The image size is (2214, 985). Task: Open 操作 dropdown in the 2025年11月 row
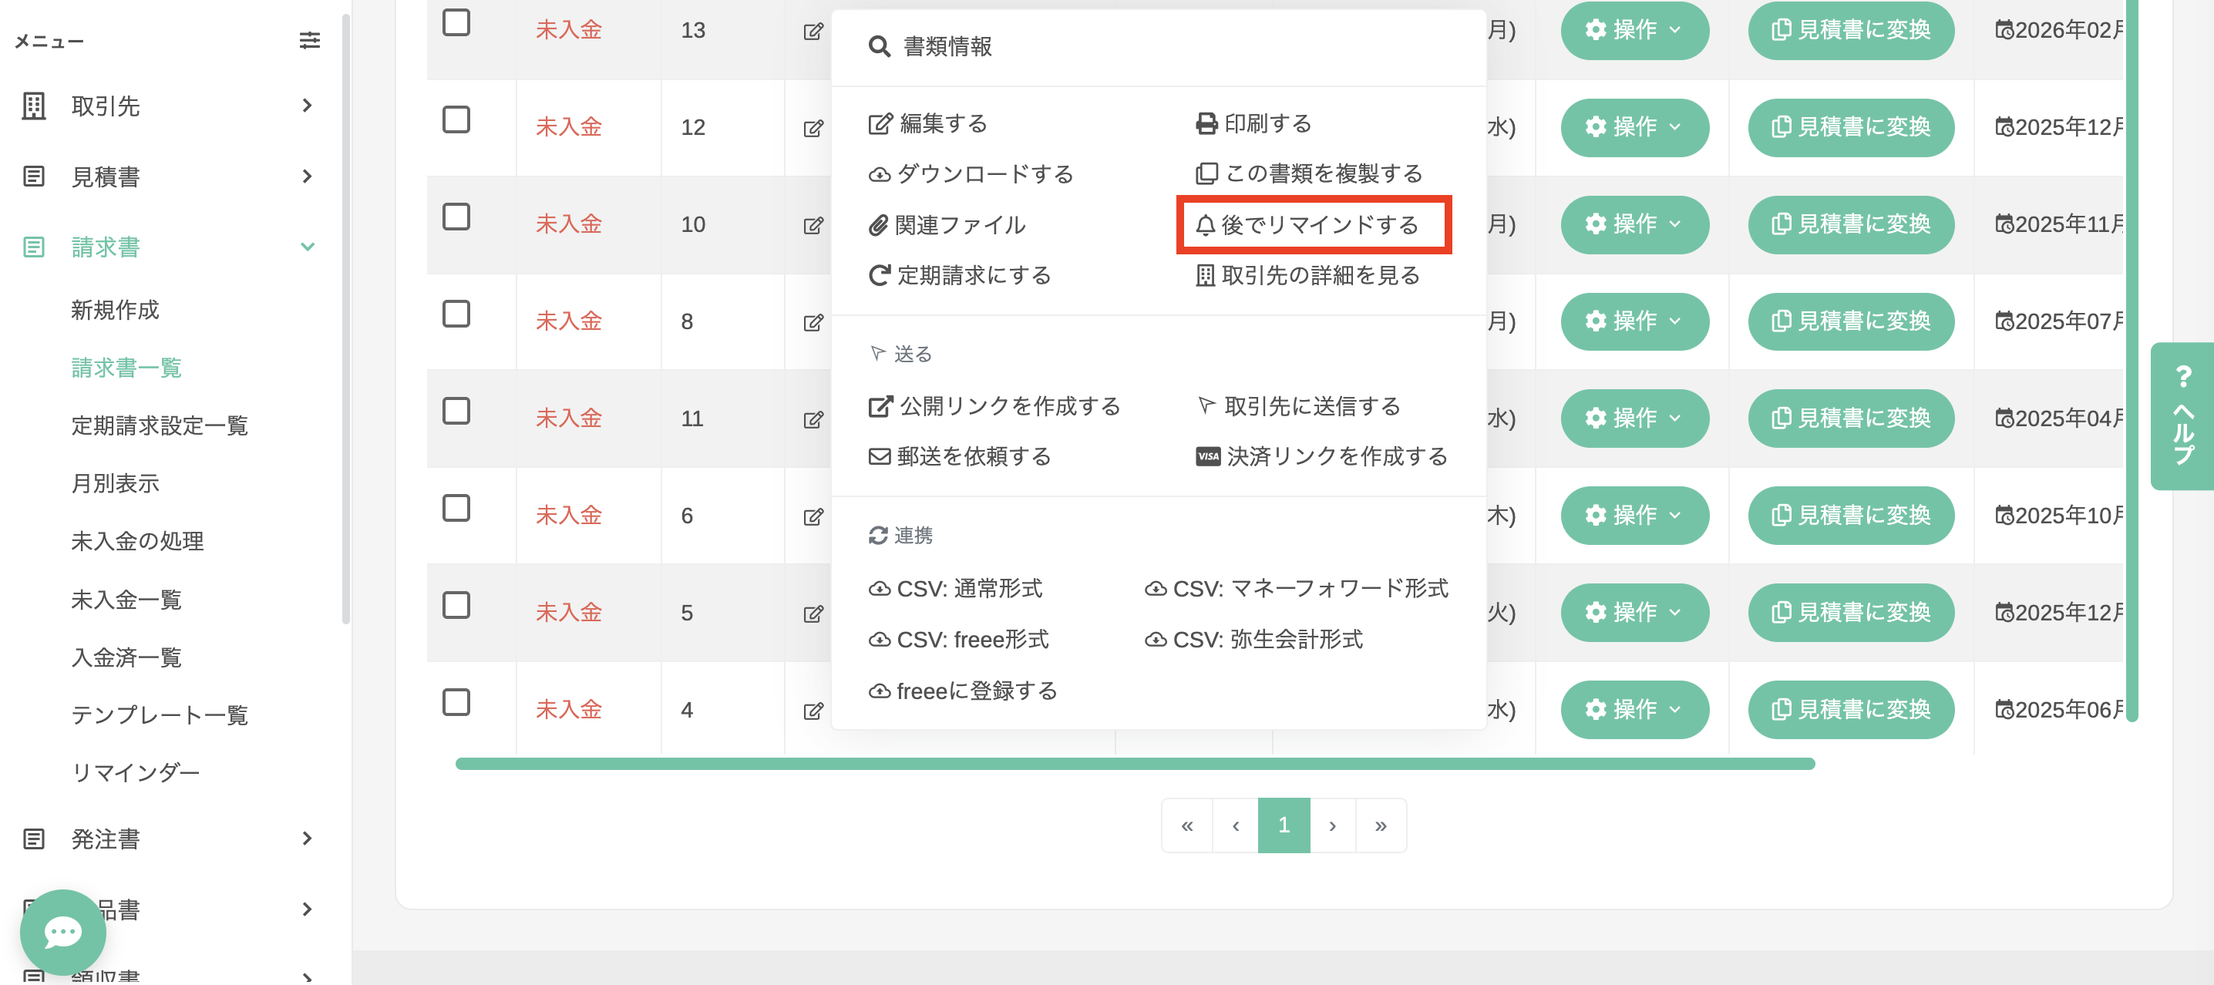tap(1634, 224)
